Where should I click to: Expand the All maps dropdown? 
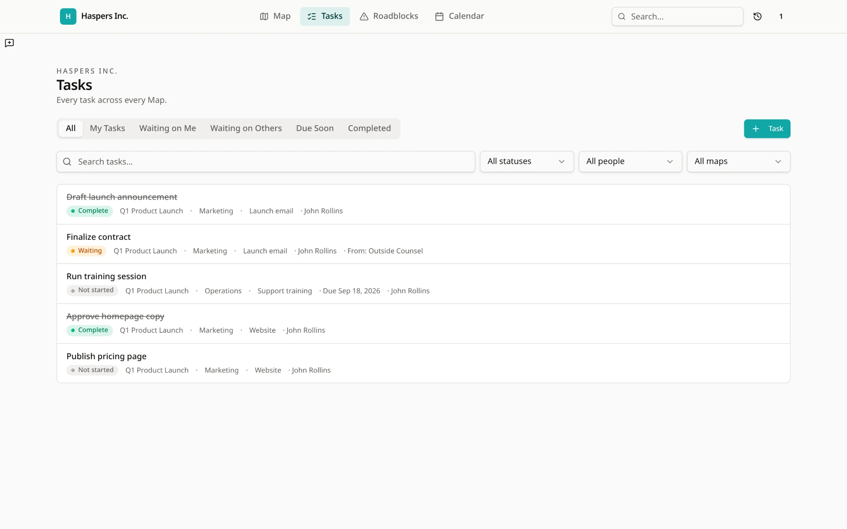tap(738, 162)
